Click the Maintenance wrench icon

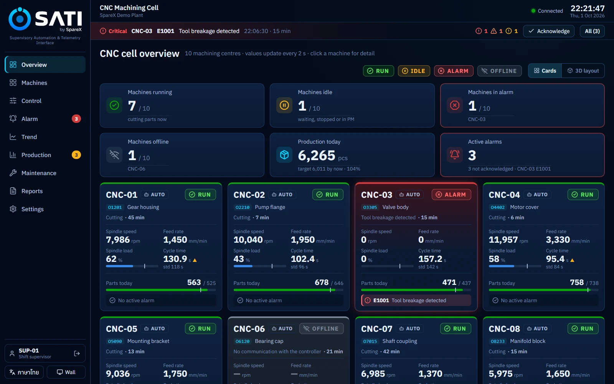(13, 173)
